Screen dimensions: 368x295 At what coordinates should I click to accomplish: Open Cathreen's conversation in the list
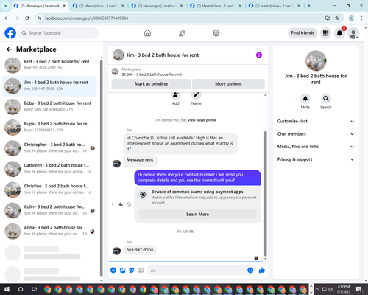click(x=49, y=169)
